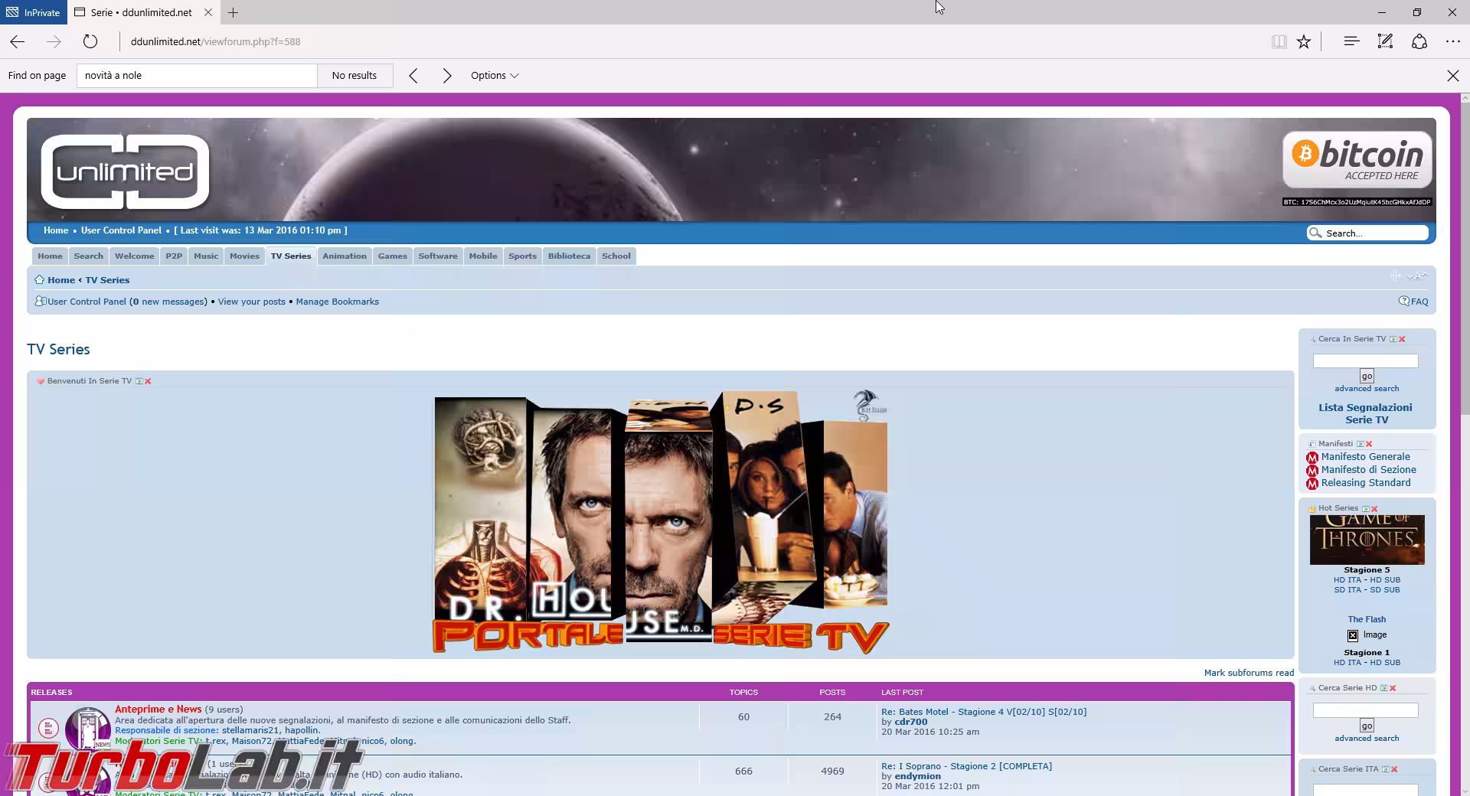The height and width of the screenshot is (796, 1470).
Task: Open Manifesto Generale link
Action: (1365, 457)
